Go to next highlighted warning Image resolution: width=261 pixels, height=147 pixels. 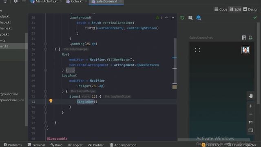pyautogui.click(x=173, y=18)
